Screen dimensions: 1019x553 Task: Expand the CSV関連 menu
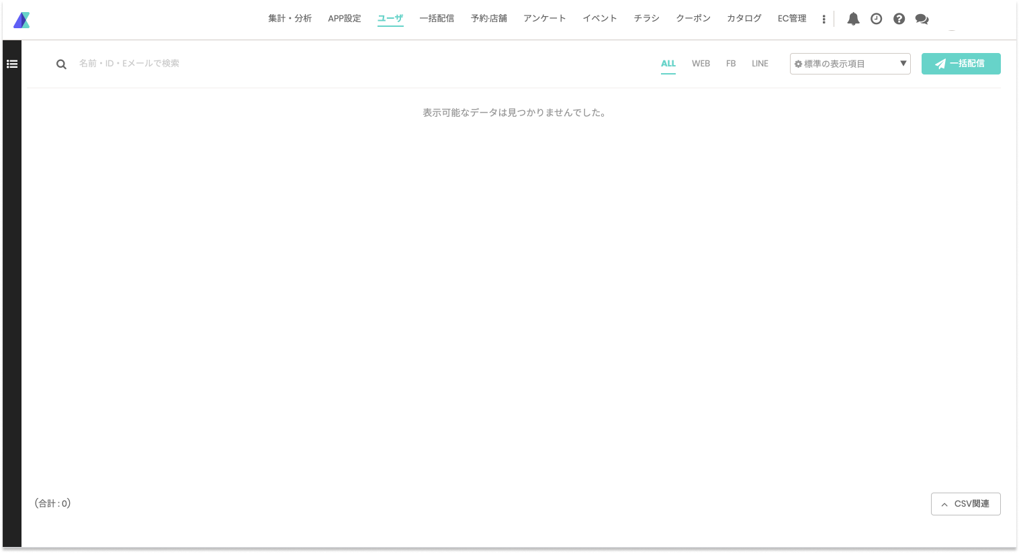965,504
